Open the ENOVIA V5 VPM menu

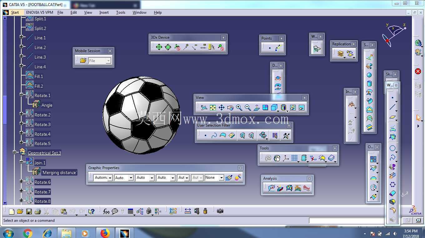(x=40, y=12)
